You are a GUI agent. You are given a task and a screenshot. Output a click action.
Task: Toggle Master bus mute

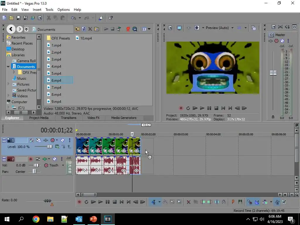tap(282, 41)
